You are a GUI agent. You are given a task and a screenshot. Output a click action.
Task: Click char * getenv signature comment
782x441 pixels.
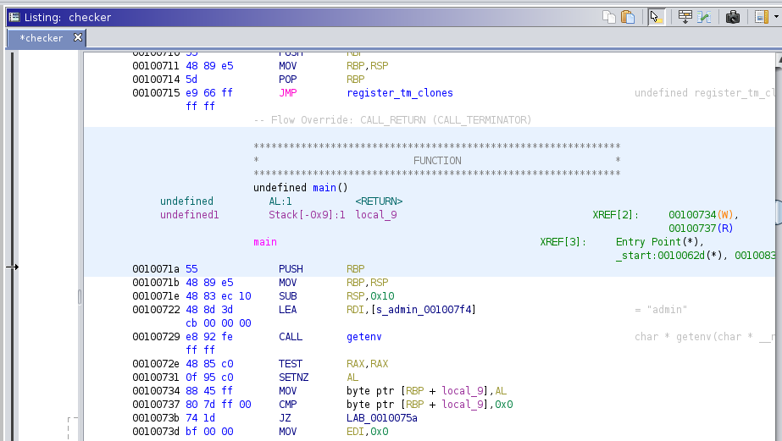click(x=705, y=336)
